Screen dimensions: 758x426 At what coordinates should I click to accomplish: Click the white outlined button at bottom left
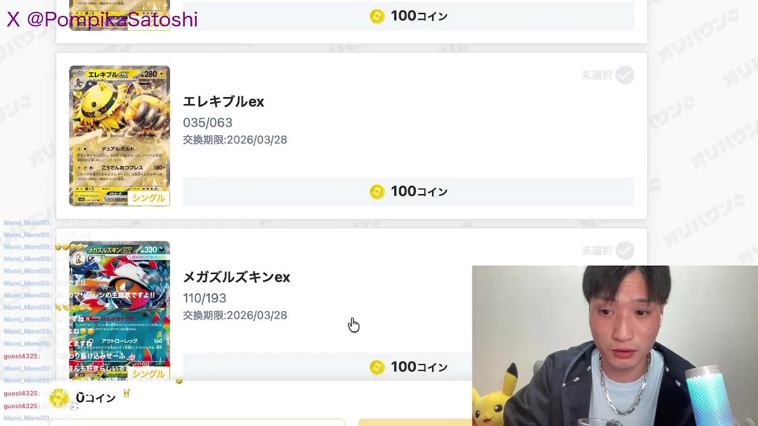197,422
